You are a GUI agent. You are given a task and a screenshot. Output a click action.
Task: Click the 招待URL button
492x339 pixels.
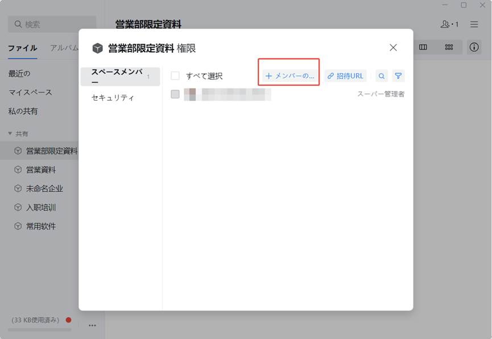click(345, 76)
